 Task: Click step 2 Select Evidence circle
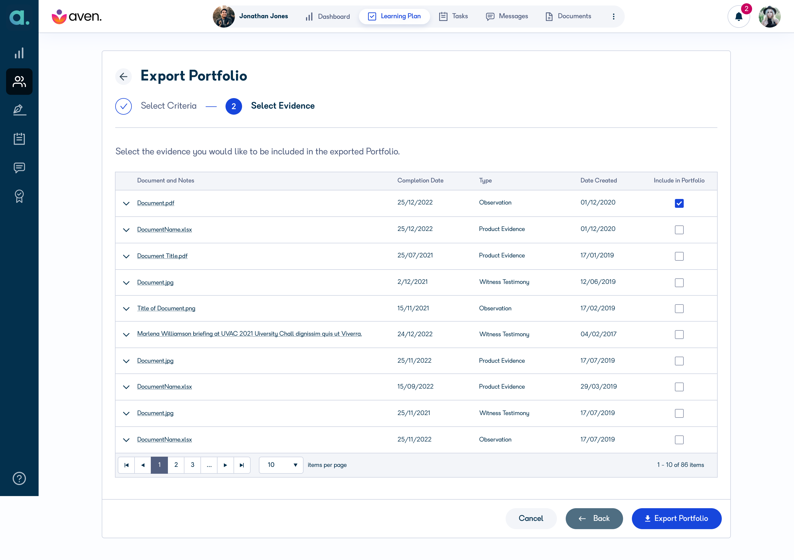click(x=234, y=106)
